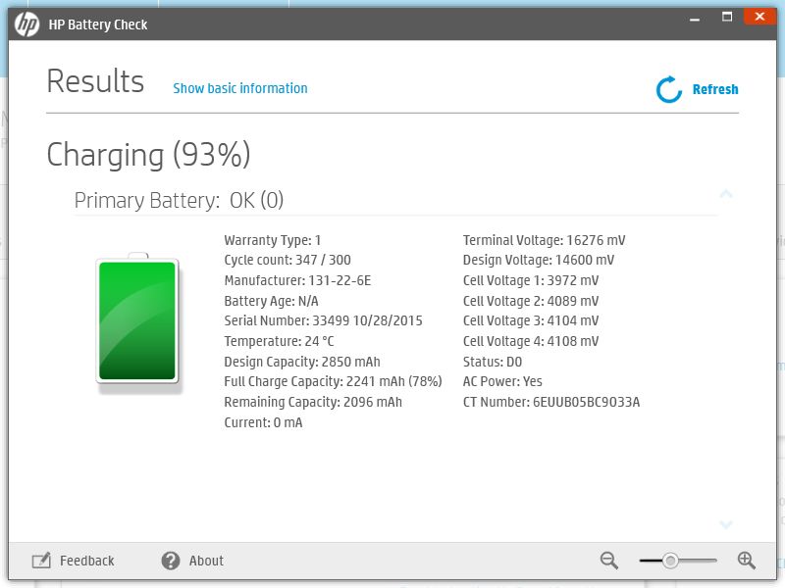Click the down chevron at the bottom right

click(x=726, y=525)
